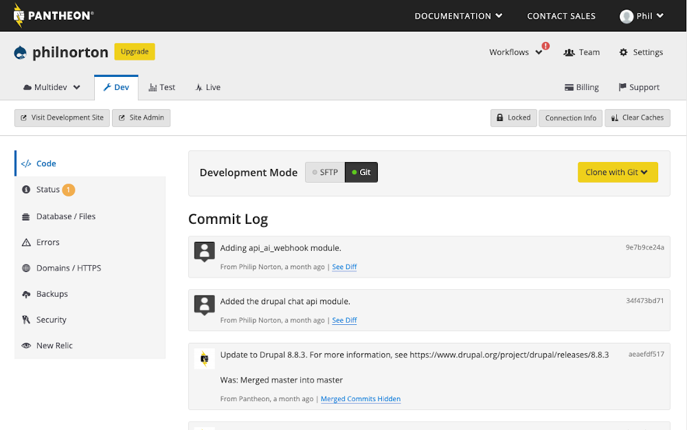
Task: Click the Team link
Action: (582, 52)
